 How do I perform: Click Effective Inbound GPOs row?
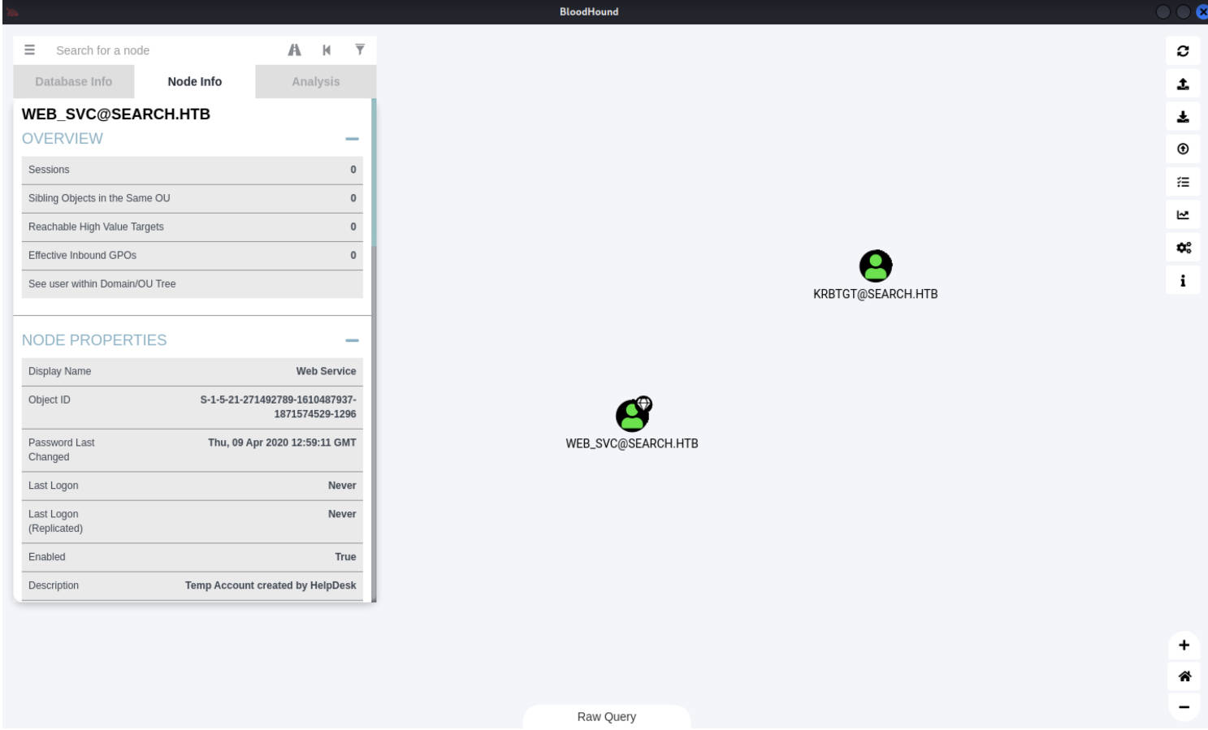click(x=192, y=255)
